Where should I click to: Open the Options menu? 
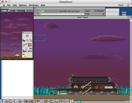click(23, 5)
